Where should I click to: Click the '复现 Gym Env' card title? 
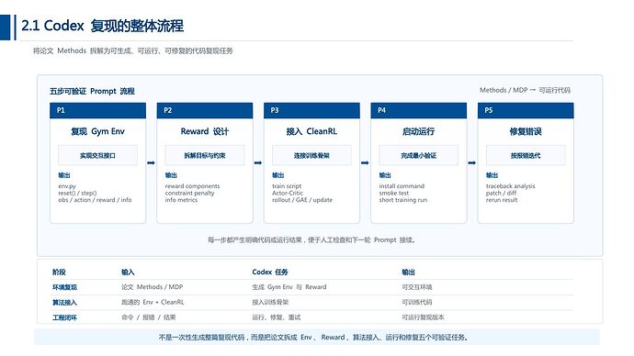point(97,131)
